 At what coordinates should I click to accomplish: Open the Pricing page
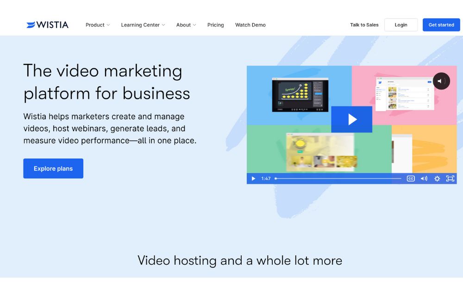(216, 25)
